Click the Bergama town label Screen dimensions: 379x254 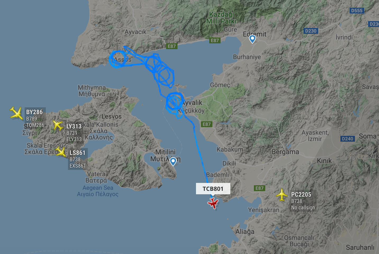click(x=285, y=152)
